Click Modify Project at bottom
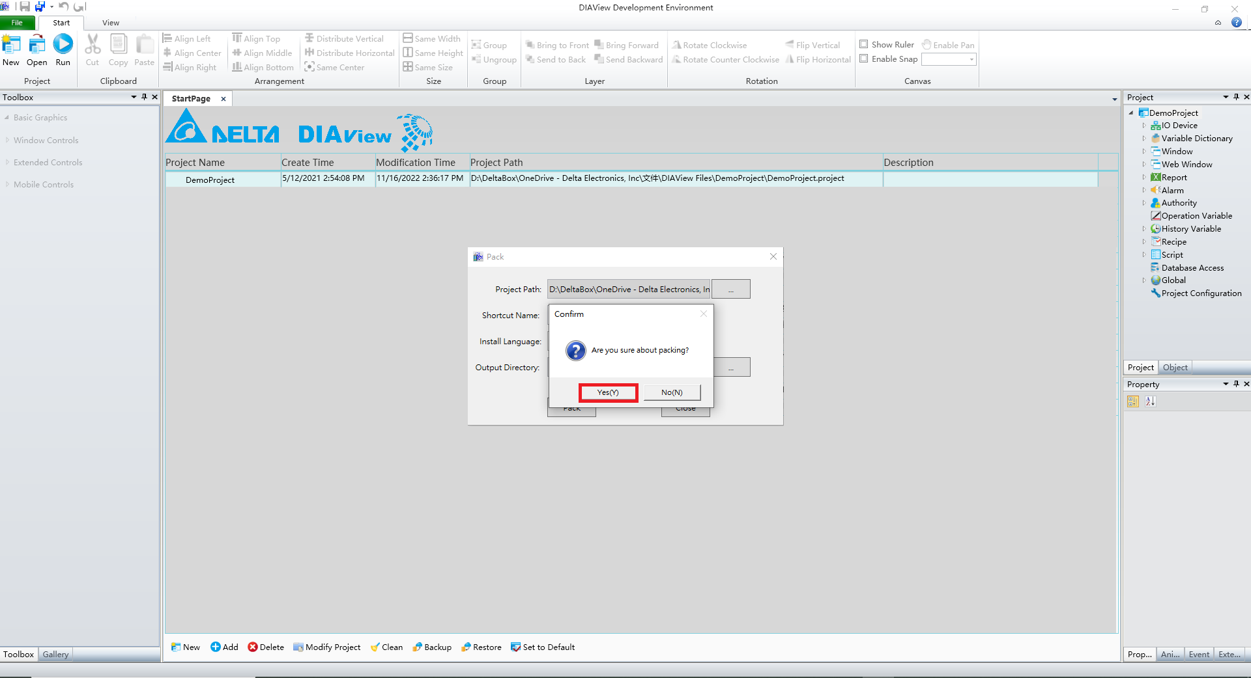This screenshot has width=1251, height=678. [327, 647]
